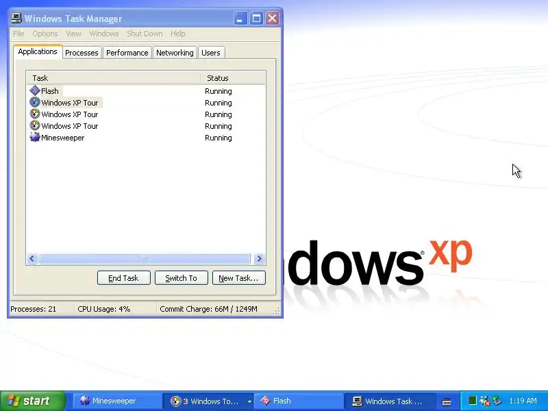The width and height of the screenshot is (548, 411).
Task: Click the End Task button
Action: (124, 278)
